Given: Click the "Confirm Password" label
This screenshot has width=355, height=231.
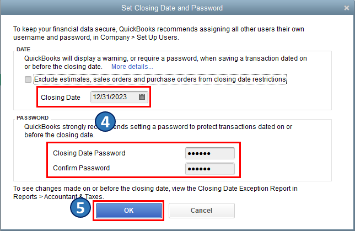Looking at the screenshot, I should click(81, 168).
